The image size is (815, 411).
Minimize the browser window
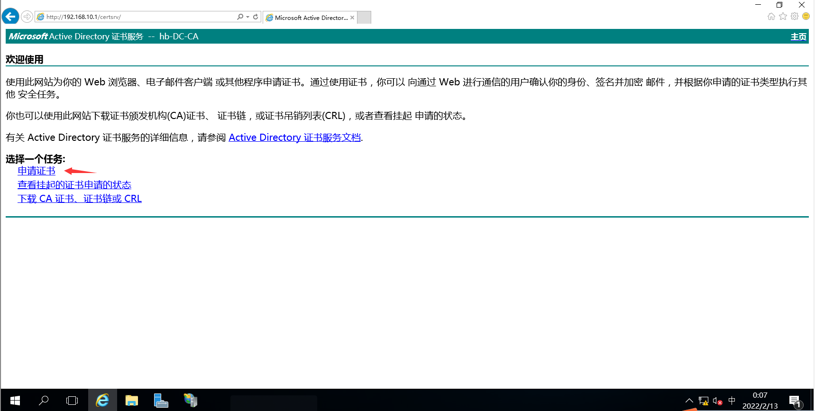click(758, 5)
